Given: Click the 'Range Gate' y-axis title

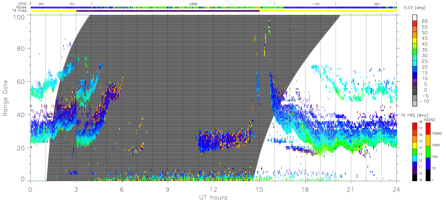Looking at the screenshot, I should (x=5, y=98).
